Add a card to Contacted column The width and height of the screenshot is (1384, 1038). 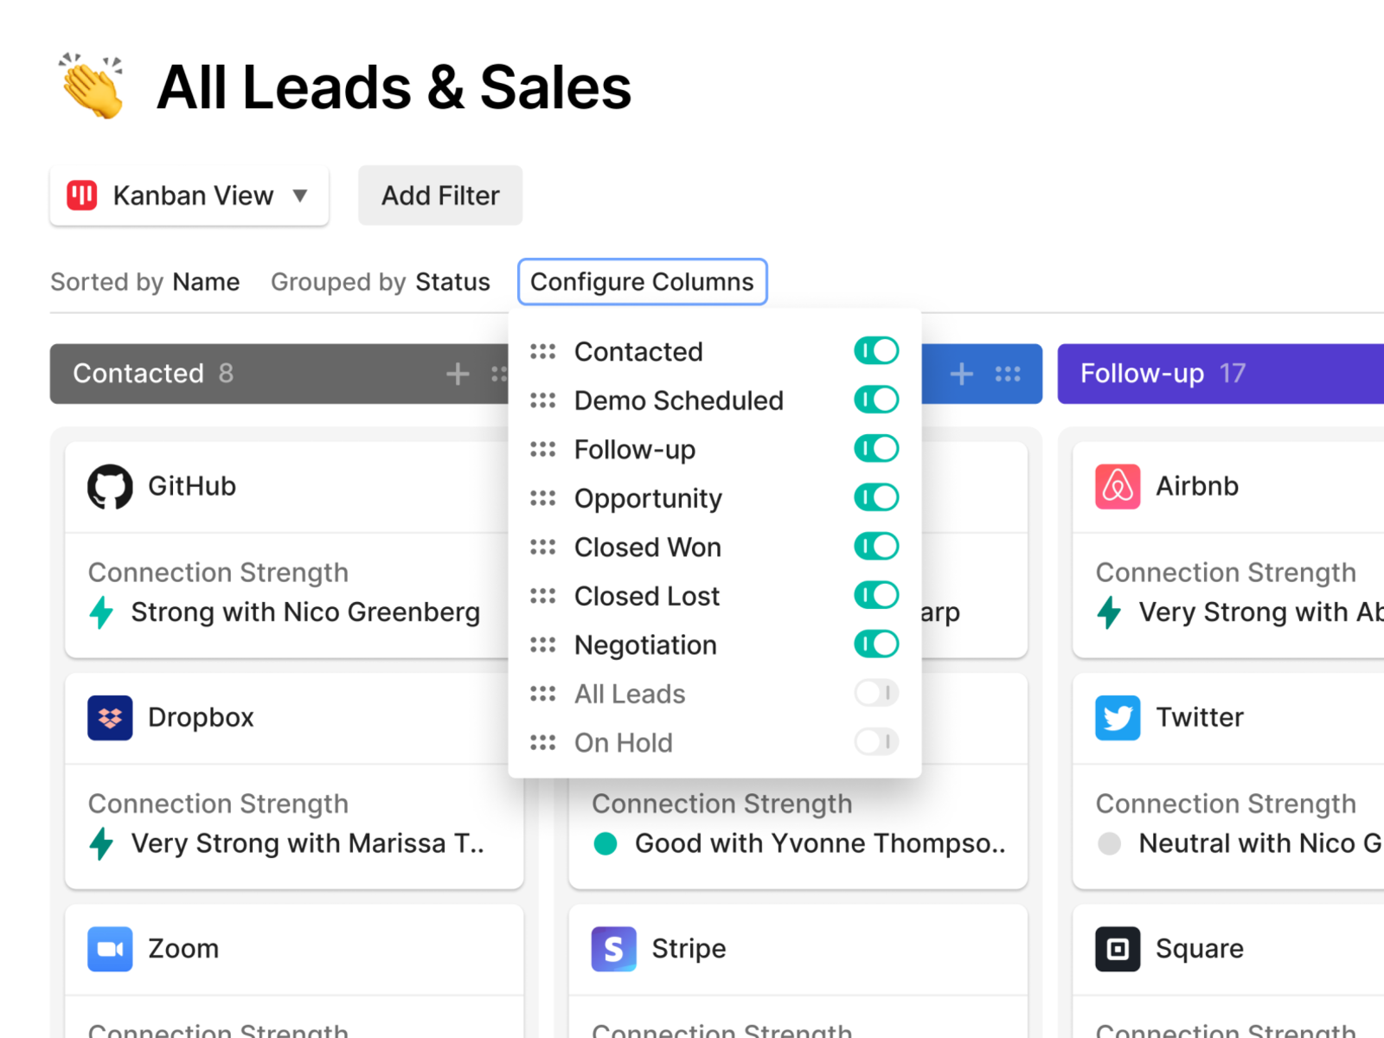(458, 374)
